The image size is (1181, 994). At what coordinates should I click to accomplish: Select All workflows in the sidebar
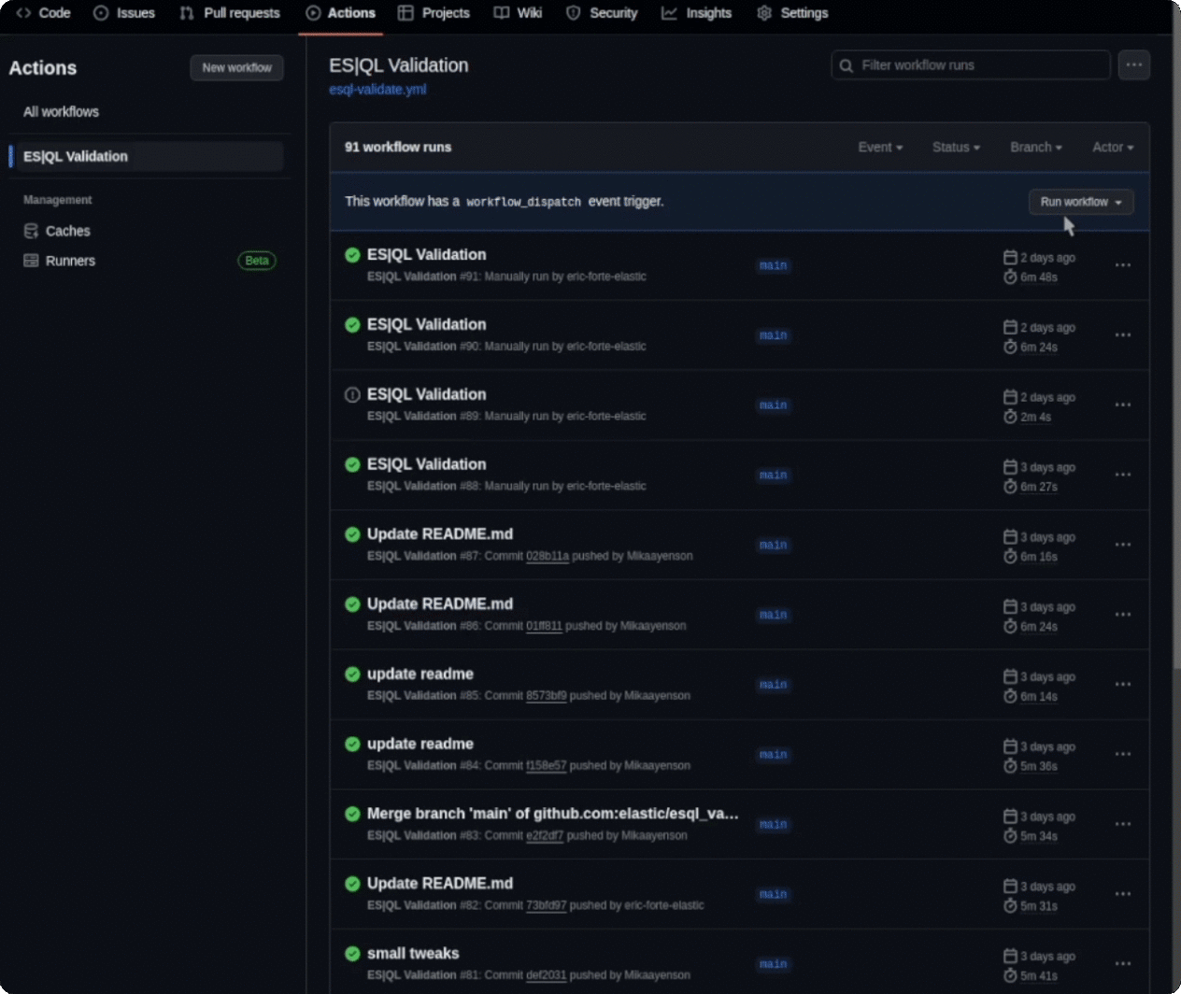click(61, 112)
